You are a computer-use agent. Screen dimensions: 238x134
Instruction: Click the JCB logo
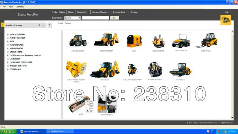(x=226, y=20)
